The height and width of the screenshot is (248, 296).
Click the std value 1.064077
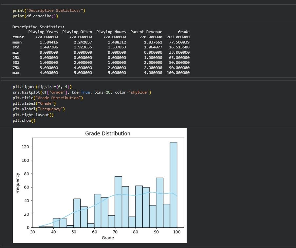[x=153, y=47]
